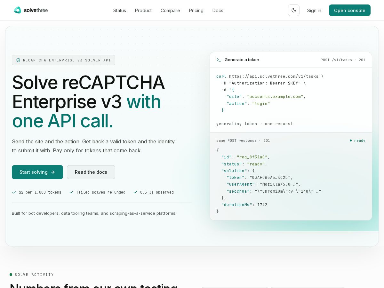Click the "RECAPTCHA ENTERPRISE V3 SOLVER API" badge
Viewport: 384px width, 288px height.
(63, 60)
